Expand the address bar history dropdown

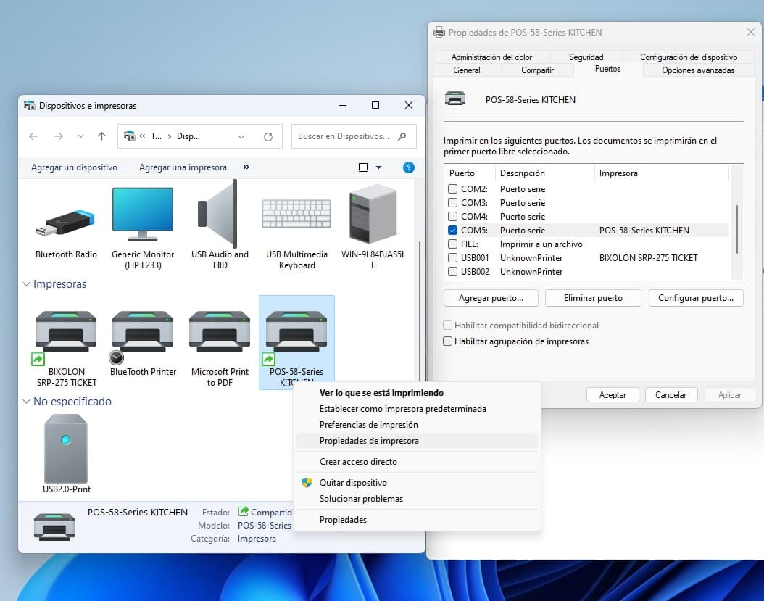pyautogui.click(x=241, y=137)
